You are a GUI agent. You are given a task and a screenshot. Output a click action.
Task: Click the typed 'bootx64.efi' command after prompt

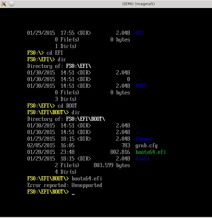pyautogui.click(x=87, y=179)
